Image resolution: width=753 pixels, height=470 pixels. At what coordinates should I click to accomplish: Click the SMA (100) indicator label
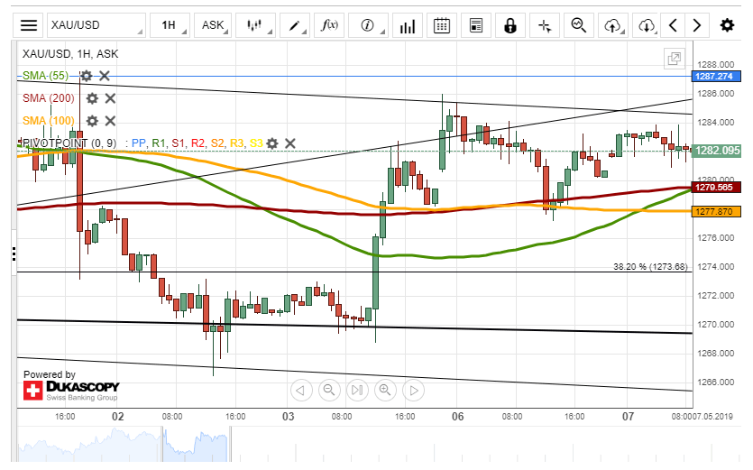[x=49, y=121]
